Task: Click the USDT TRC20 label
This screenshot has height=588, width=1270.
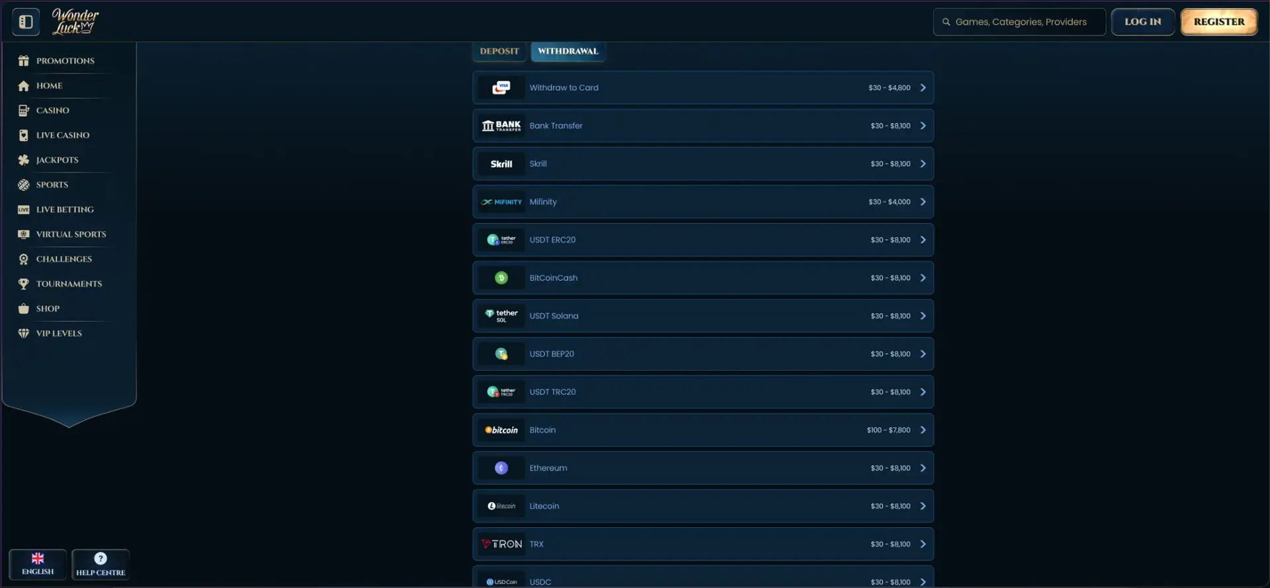Action: click(552, 392)
